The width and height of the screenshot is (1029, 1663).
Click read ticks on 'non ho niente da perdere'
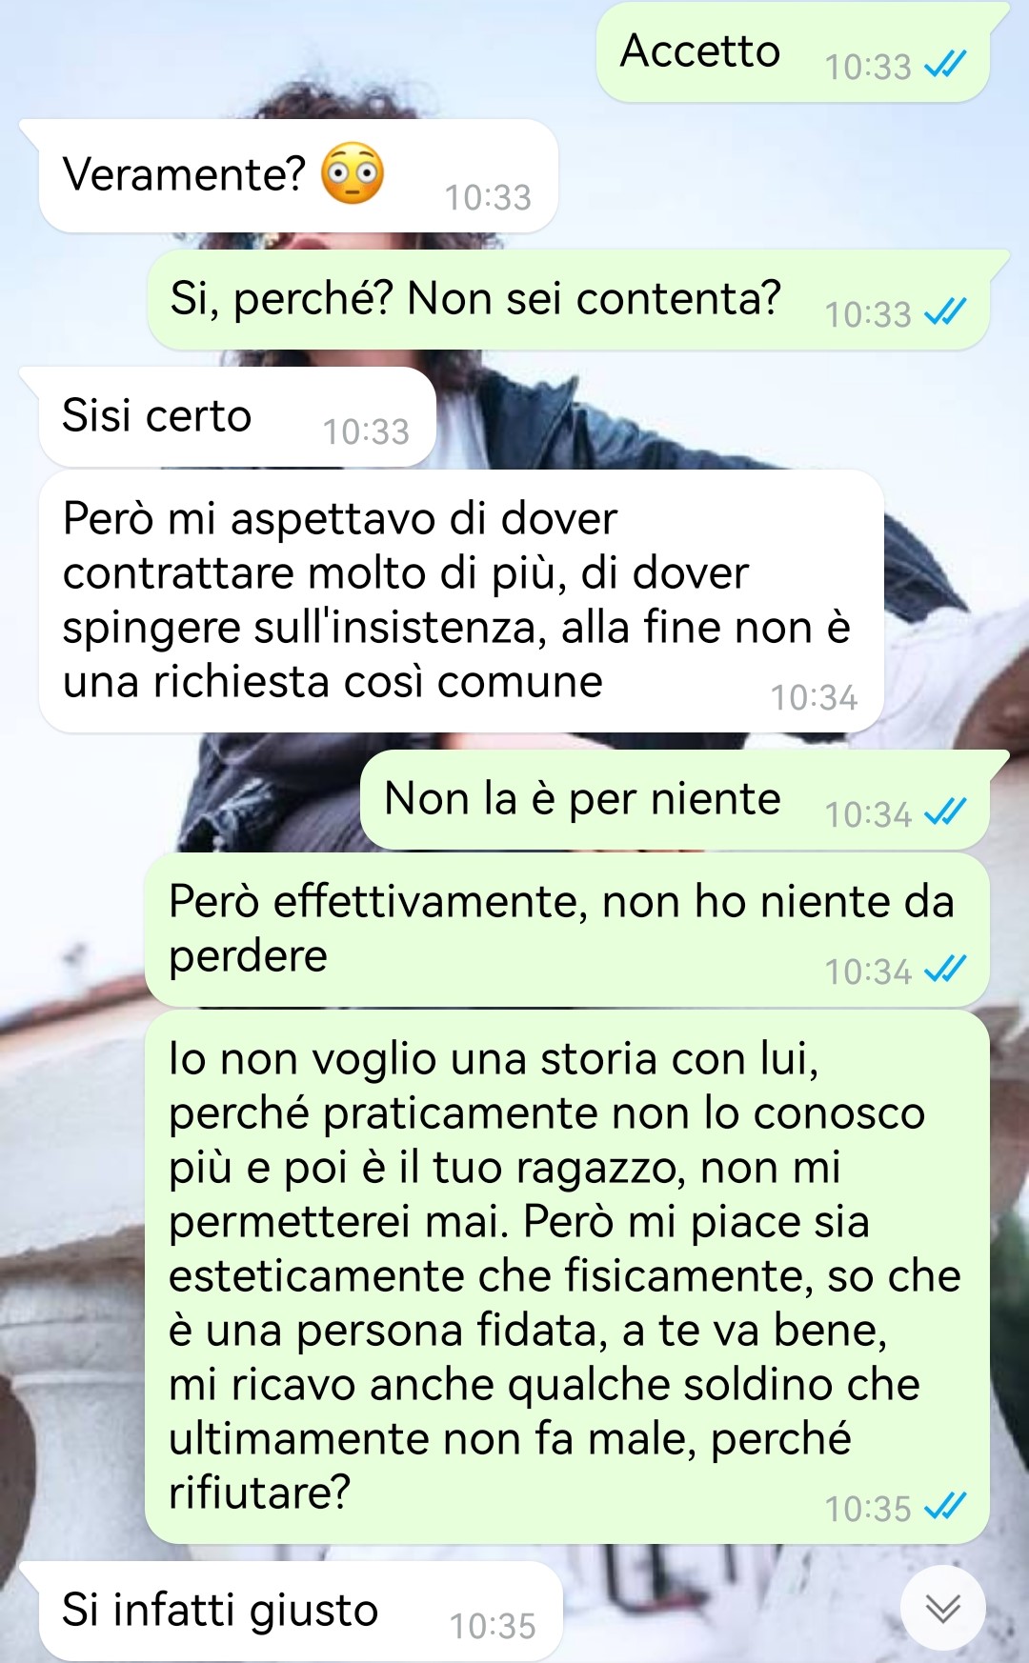click(x=945, y=970)
